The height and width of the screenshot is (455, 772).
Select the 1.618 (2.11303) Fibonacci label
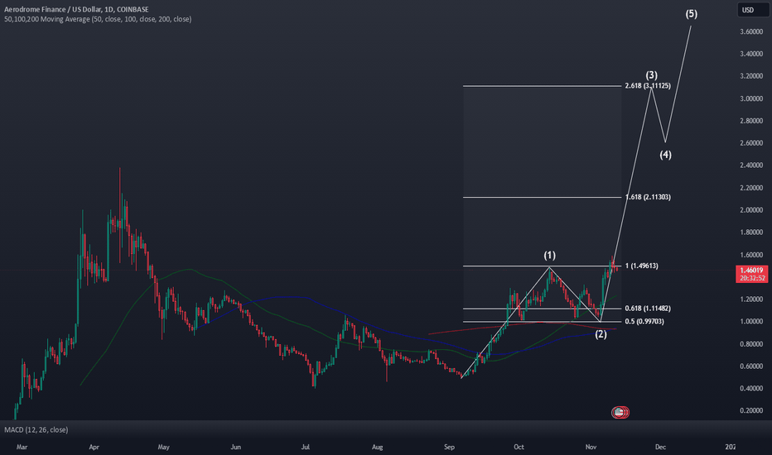(648, 197)
